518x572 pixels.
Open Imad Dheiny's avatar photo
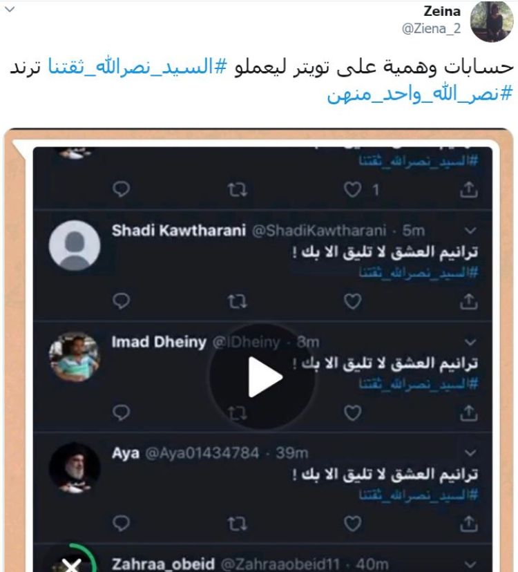point(75,356)
